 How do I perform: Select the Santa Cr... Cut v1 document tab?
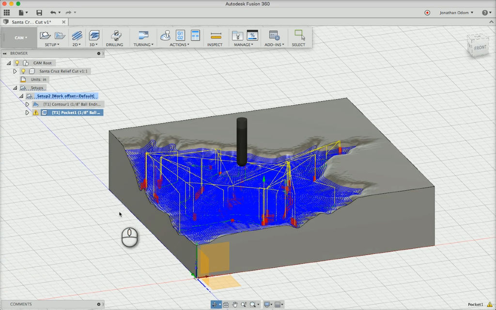tap(31, 22)
